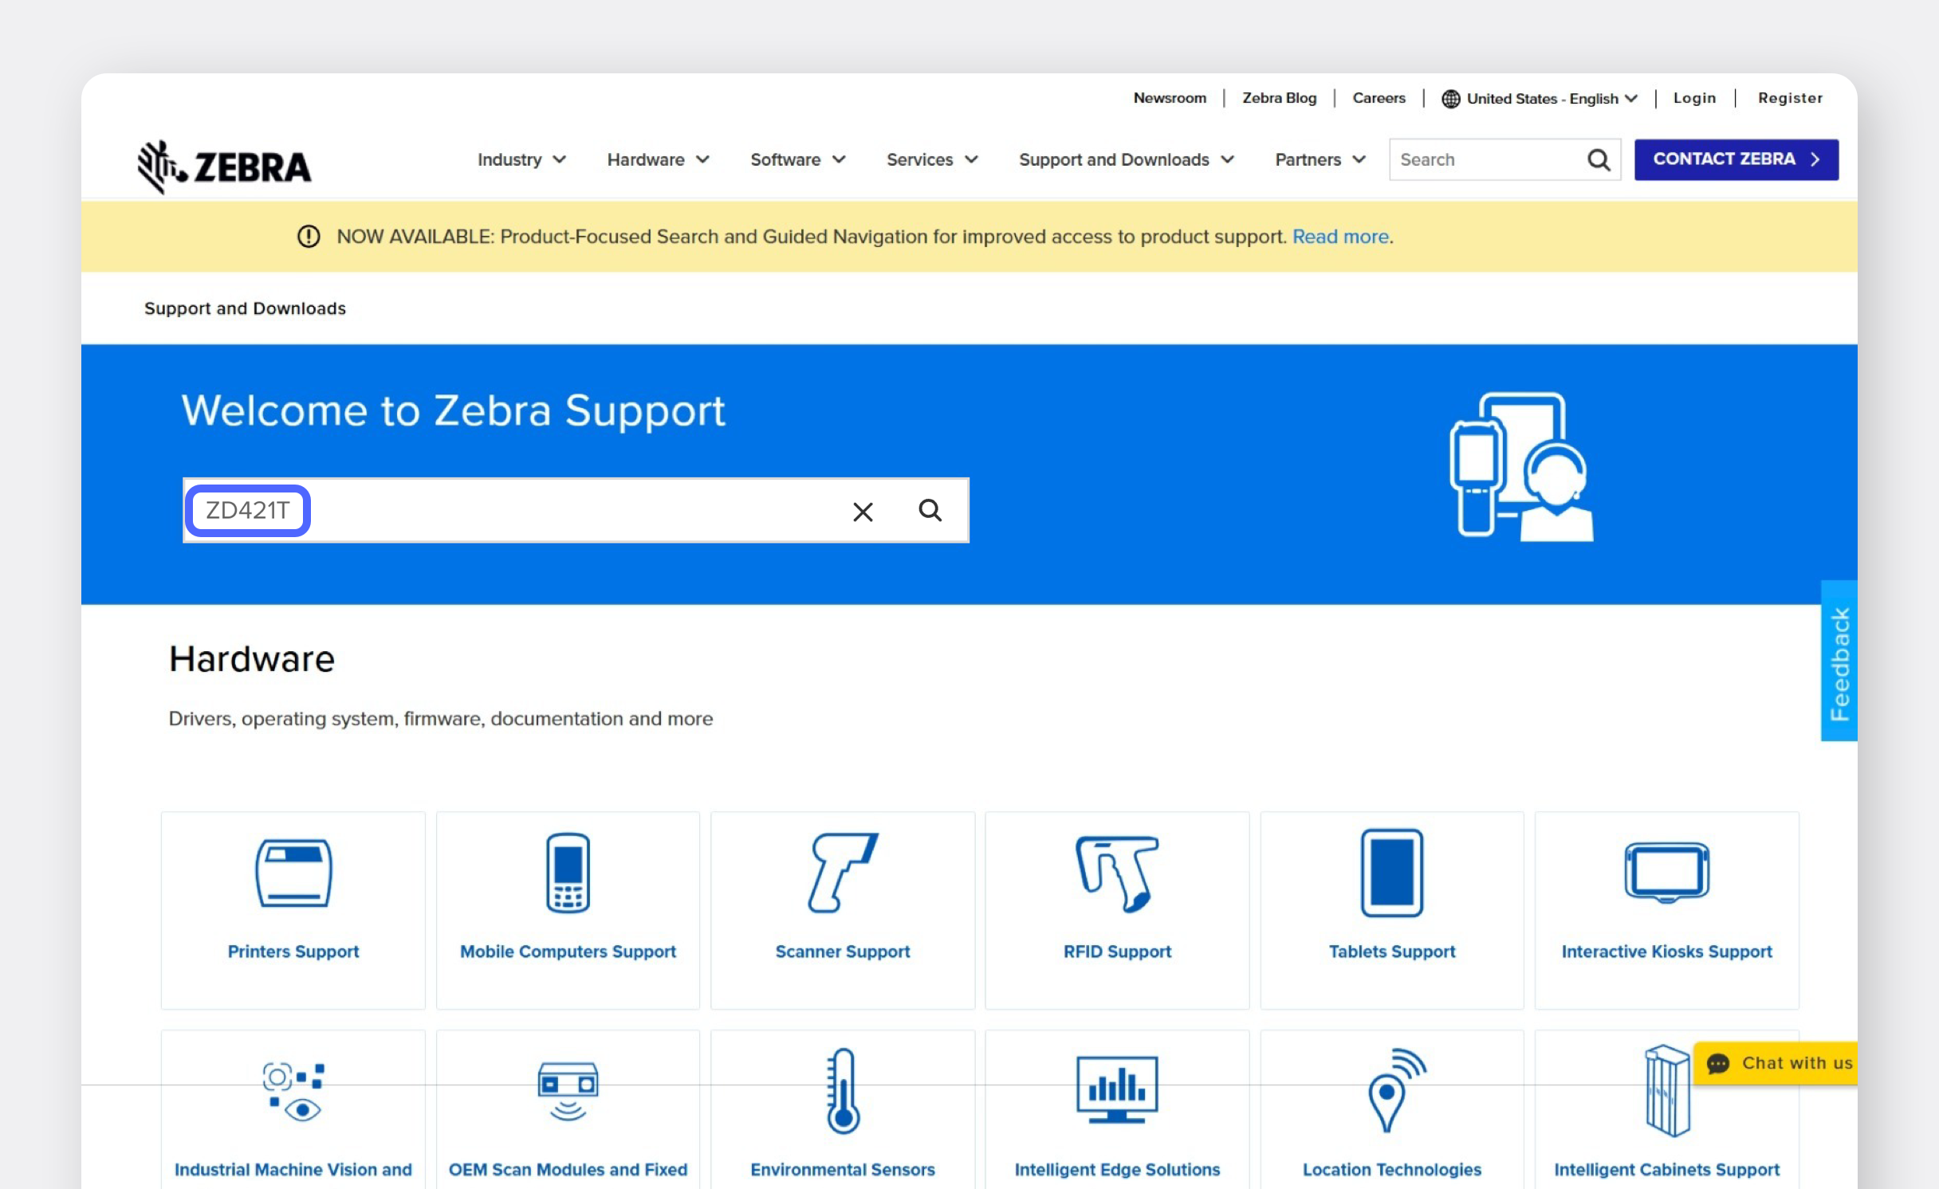Open Mobile Computers Support icon
Viewport: 1939px width, 1189px height.
pos(568,873)
